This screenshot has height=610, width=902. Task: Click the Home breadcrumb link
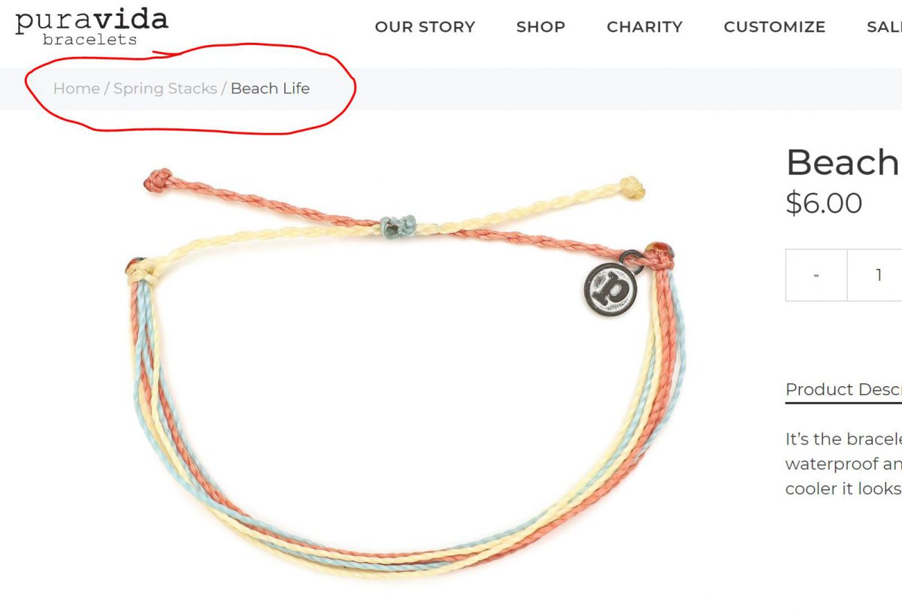(x=77, y=89)
